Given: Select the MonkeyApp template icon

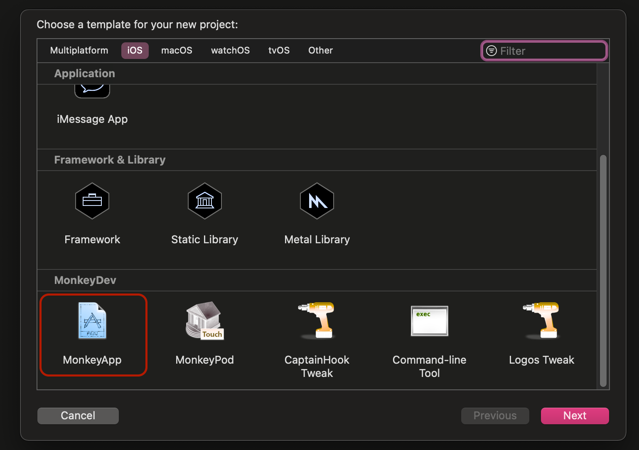Looking at the screenshot, I should tap(92, 320).
